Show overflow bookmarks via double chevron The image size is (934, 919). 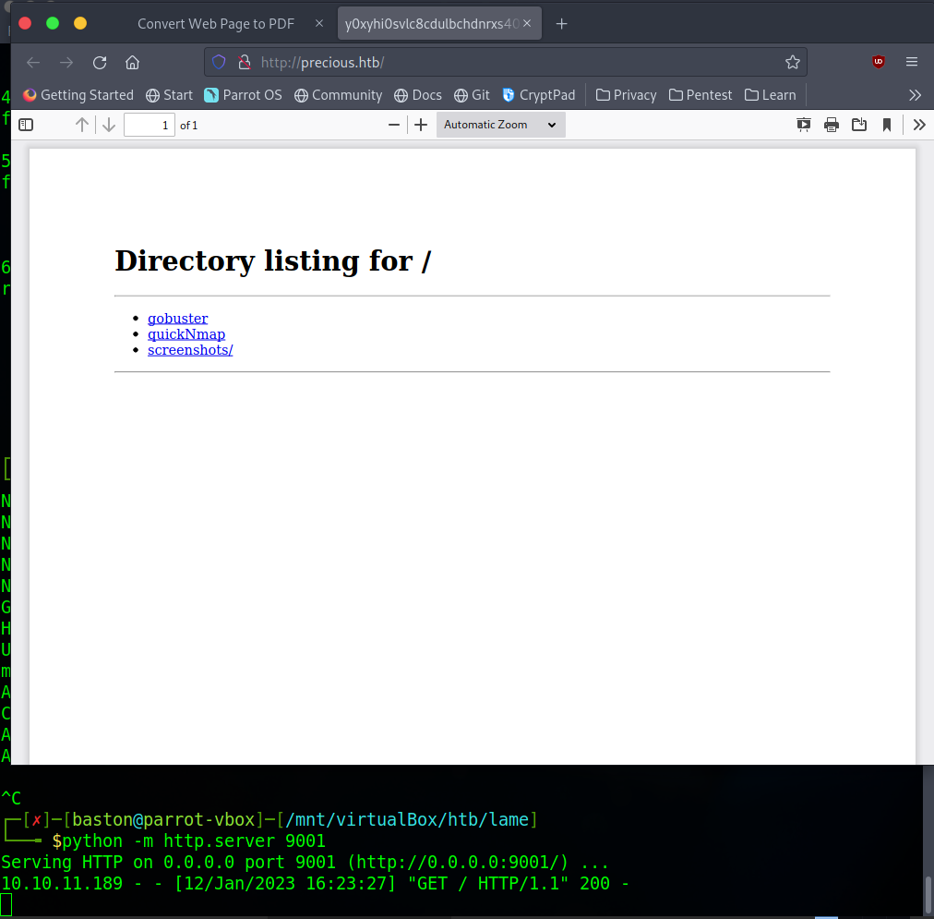(x=915, y=94)
